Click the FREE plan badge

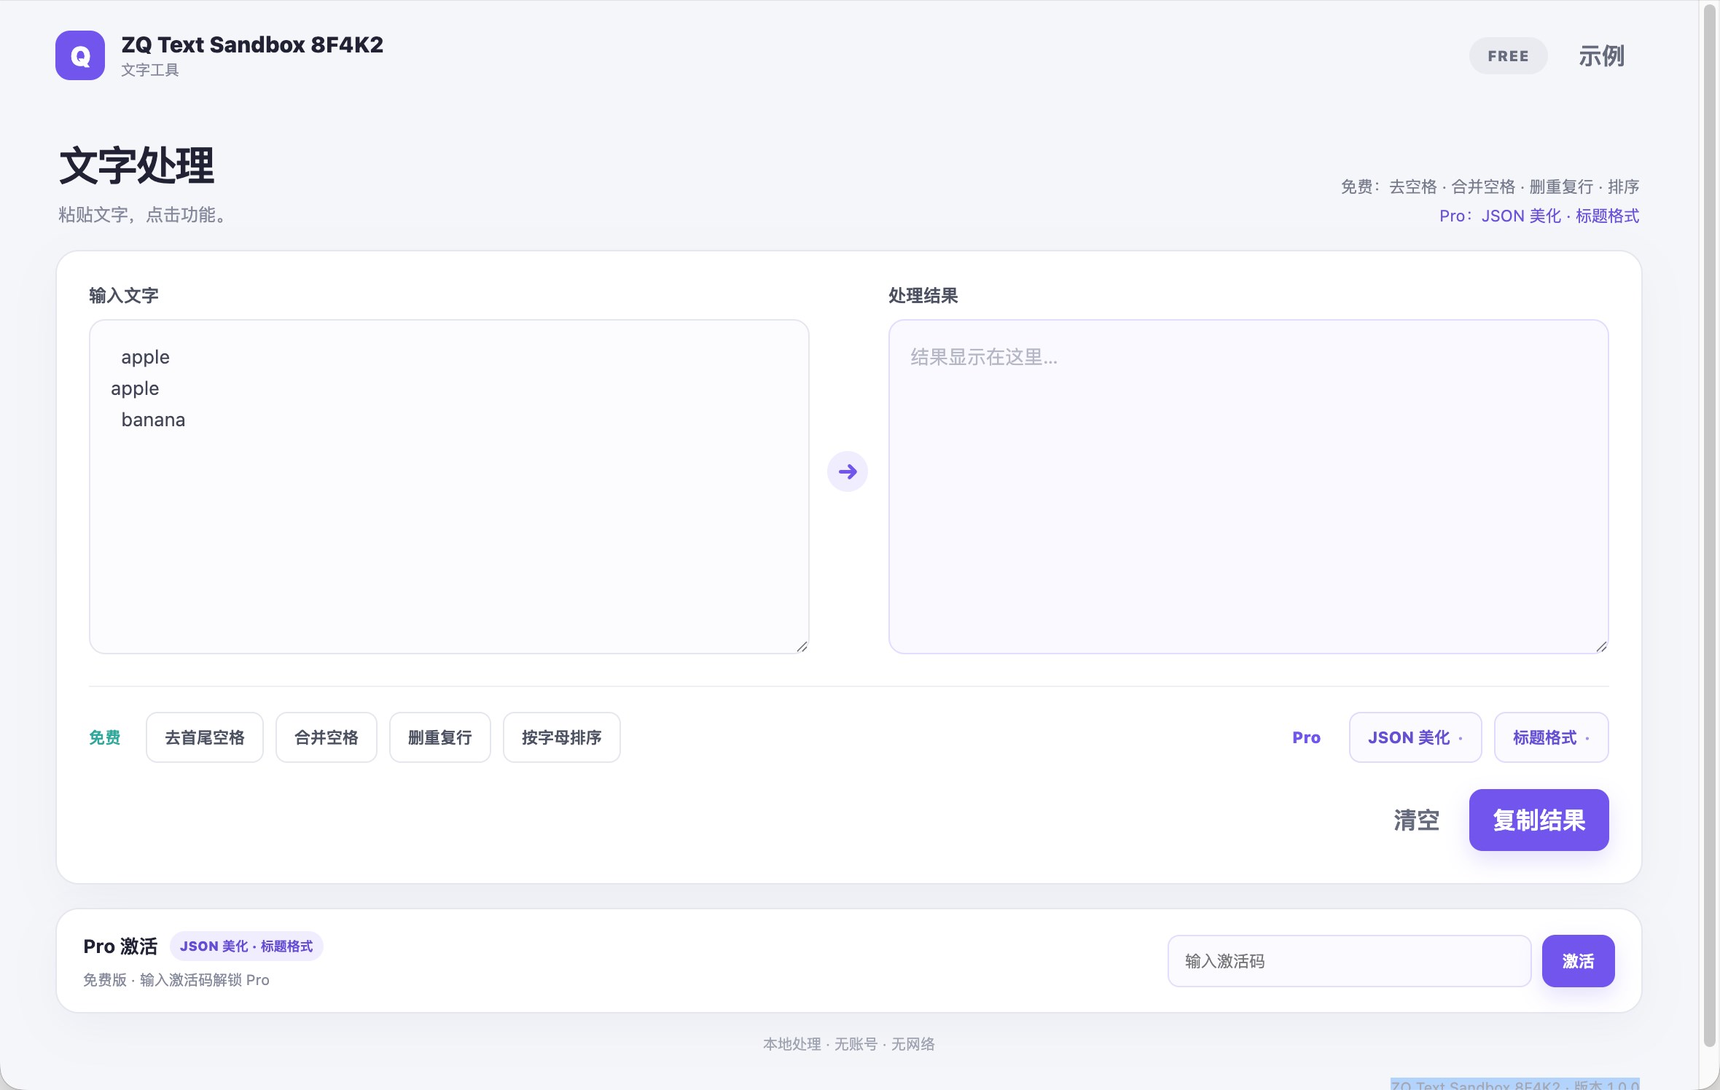(1508, 56)
